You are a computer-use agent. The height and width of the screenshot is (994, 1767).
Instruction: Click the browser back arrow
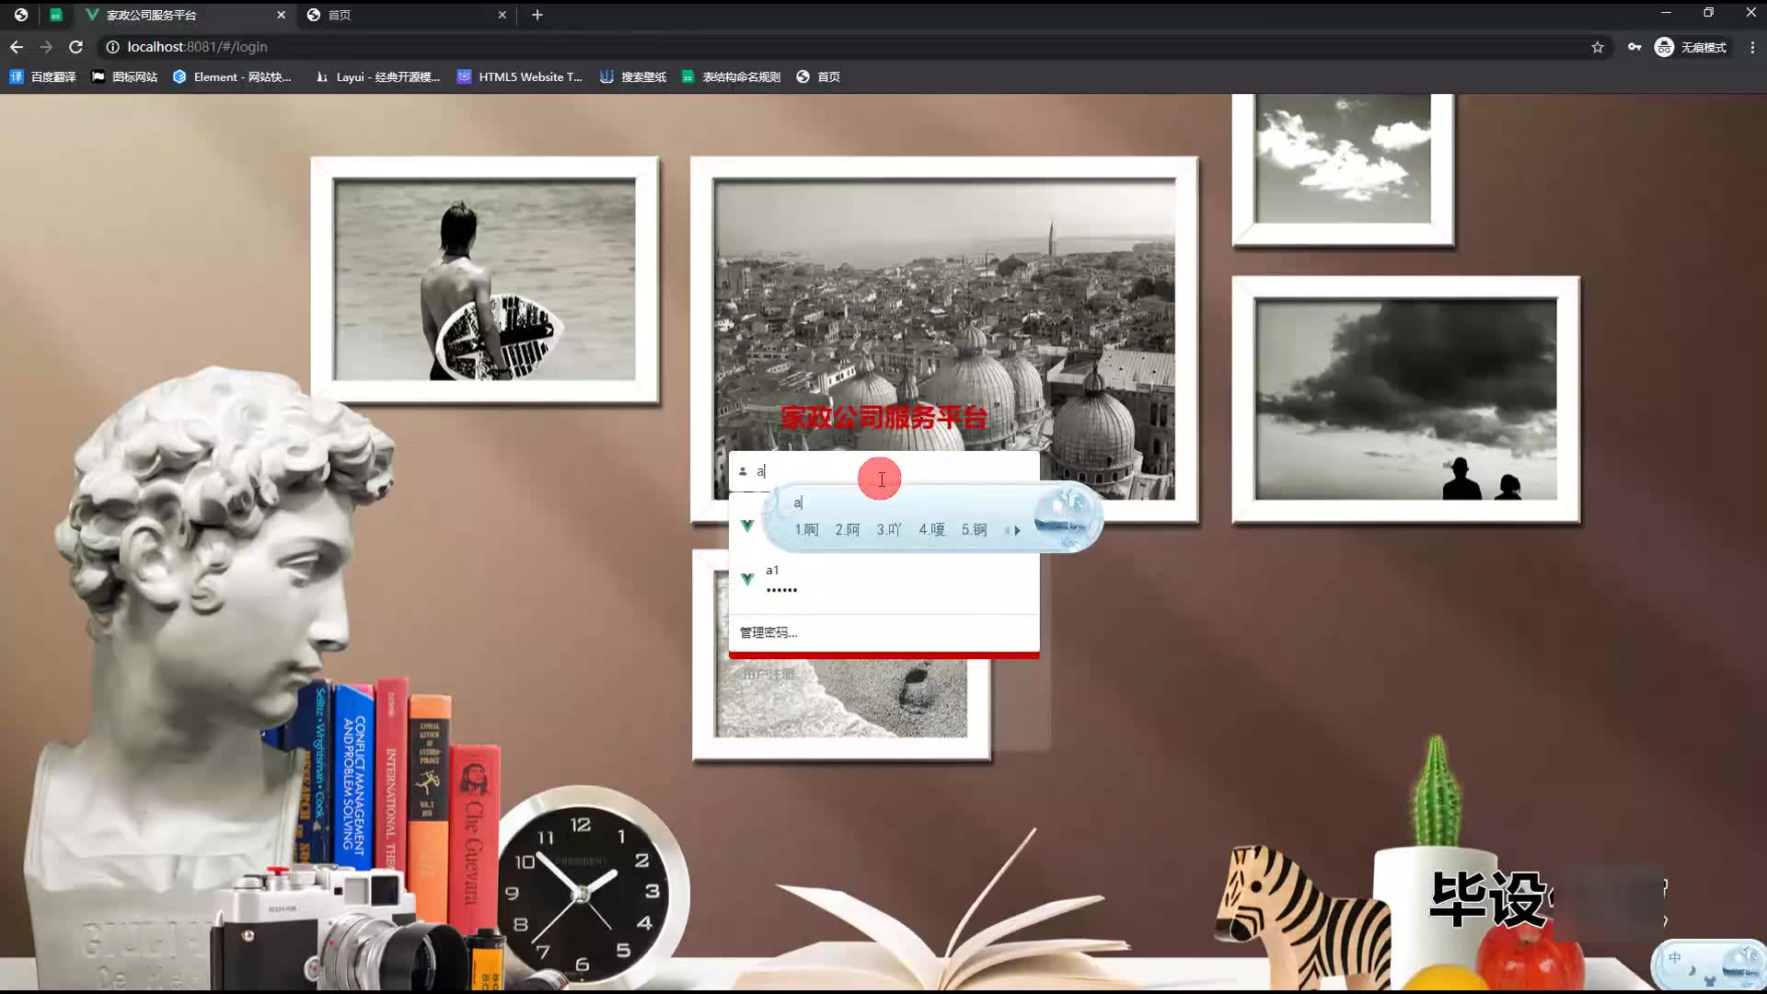point(17,47)
